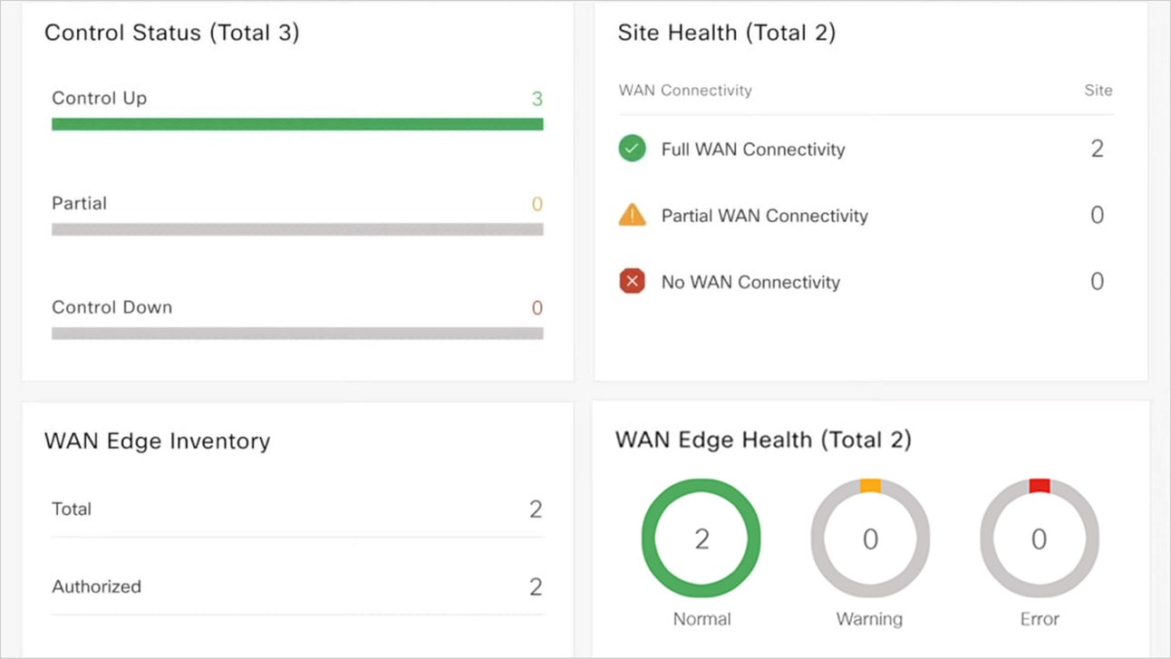The width and height of the screenshot is (1171, 659).
Task: Click the green Normal health donut chart
Action: pos(701,539)
